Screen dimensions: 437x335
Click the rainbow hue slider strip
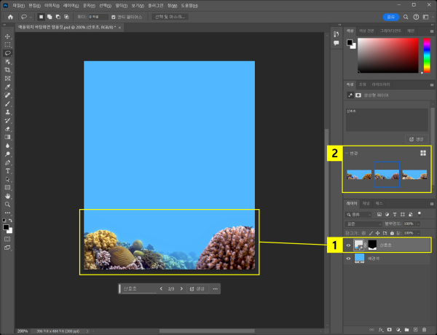coord(426,56)
